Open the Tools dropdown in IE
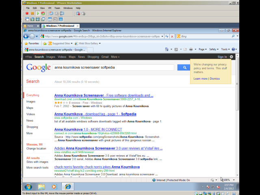 pos(226,50)
